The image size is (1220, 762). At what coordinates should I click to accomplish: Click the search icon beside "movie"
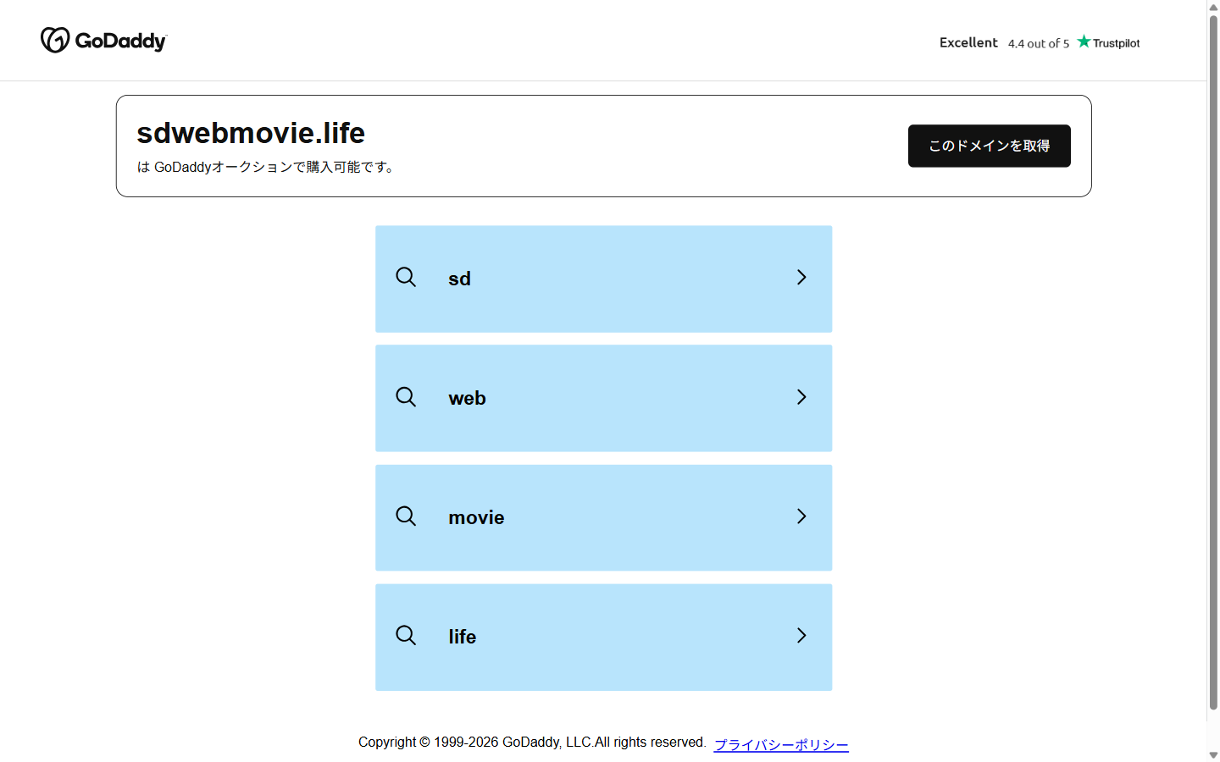[x=406, y=516]
